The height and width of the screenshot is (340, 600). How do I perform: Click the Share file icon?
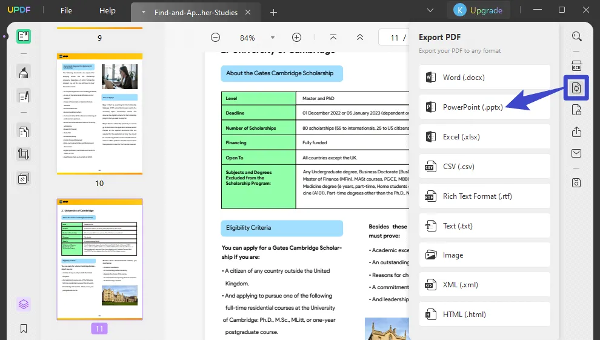(576, 132)
